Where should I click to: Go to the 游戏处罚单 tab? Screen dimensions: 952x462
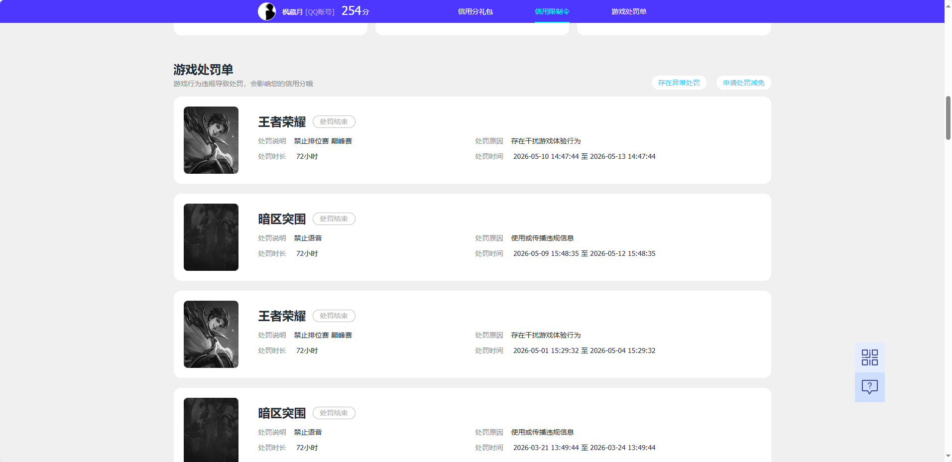629,11
